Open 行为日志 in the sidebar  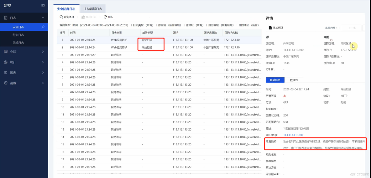point(18,35)
